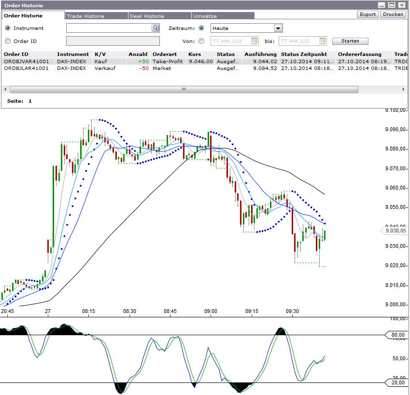Screen dimensions: 410x395
Task: Open the Heute period dropdown
Action: click(278, 28)
